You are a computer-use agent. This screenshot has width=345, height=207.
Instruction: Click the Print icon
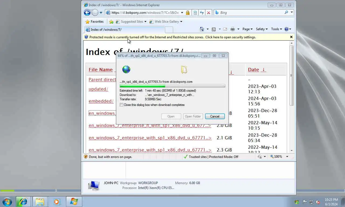coord(233,29)
